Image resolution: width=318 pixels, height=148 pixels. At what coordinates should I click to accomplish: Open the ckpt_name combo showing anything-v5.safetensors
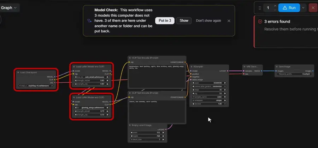[36, 86]
